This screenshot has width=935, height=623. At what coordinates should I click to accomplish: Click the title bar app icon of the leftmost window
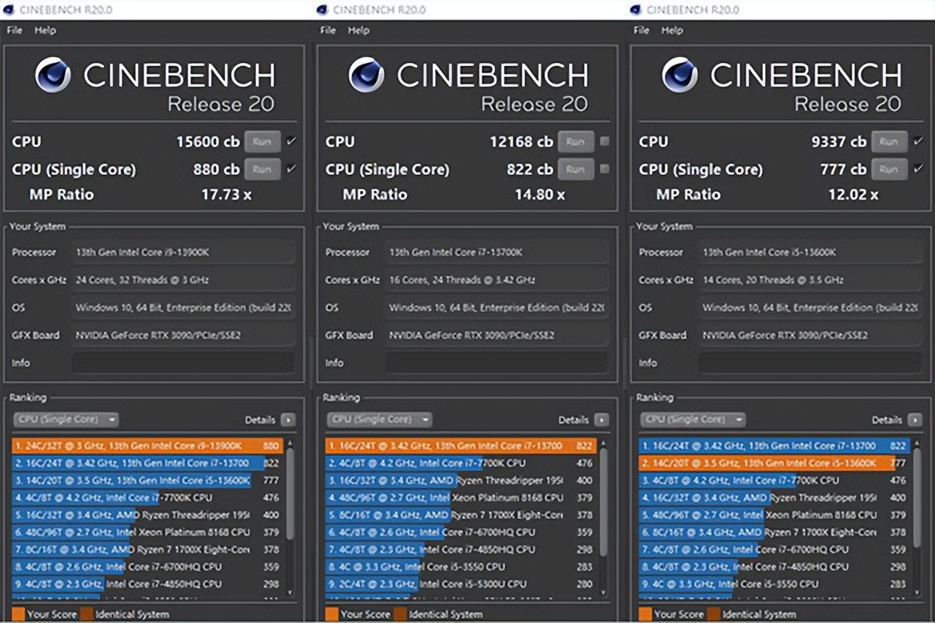[x=9, y=9]
